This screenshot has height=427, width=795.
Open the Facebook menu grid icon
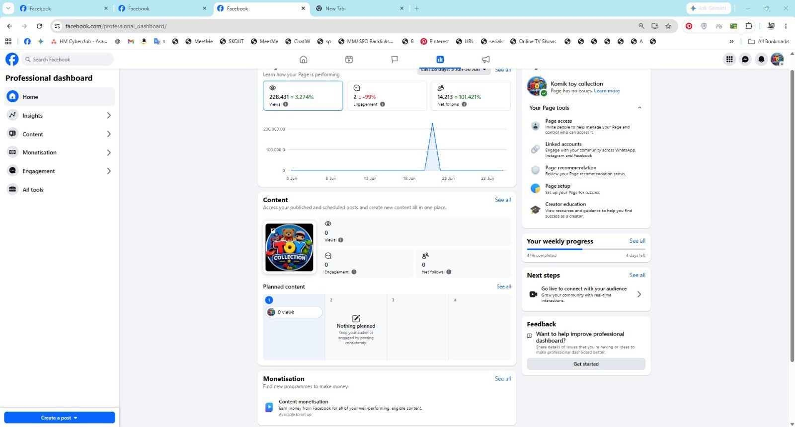(729, 60)
